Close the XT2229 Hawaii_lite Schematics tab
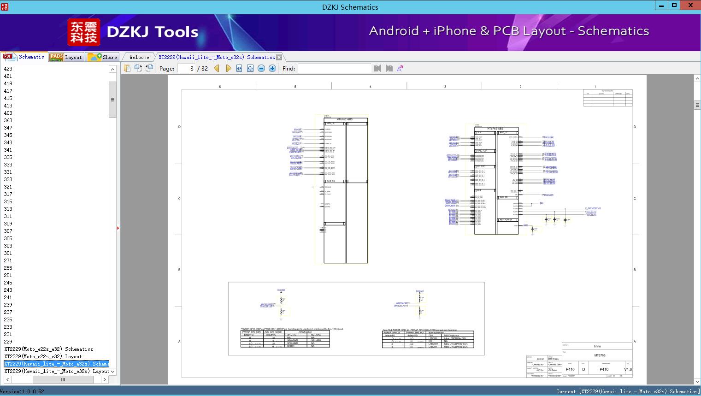The image size is (701, 396). pos(279,57)
